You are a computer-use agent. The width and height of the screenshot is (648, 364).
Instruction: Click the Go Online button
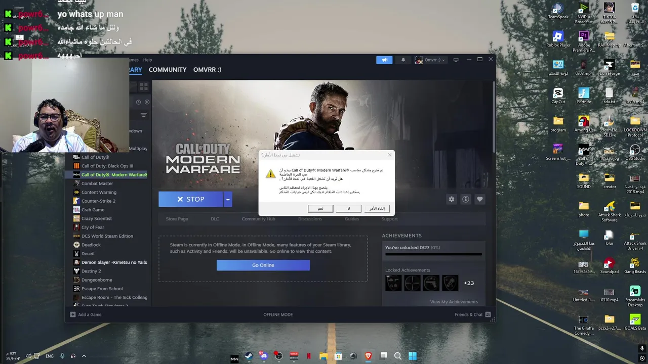263,265
